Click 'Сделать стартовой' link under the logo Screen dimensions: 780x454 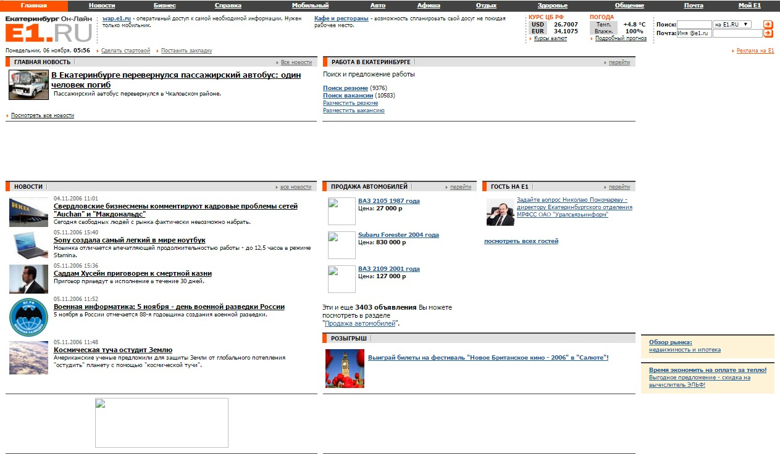click(x=125, y=51)
